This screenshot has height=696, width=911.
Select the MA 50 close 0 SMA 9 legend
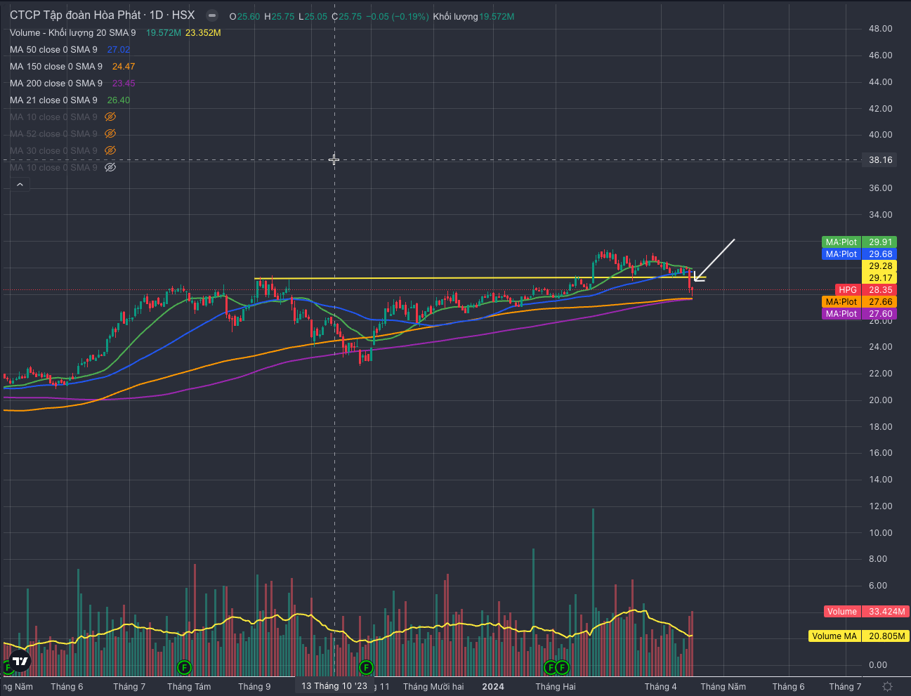(53, 49)
